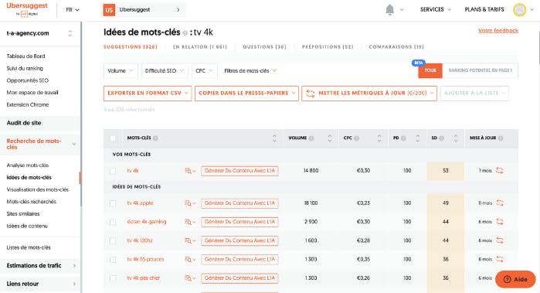Generate AI content for tv 4k apple
540x293 pixels.
pyautogui.click(x=239, y=203)
